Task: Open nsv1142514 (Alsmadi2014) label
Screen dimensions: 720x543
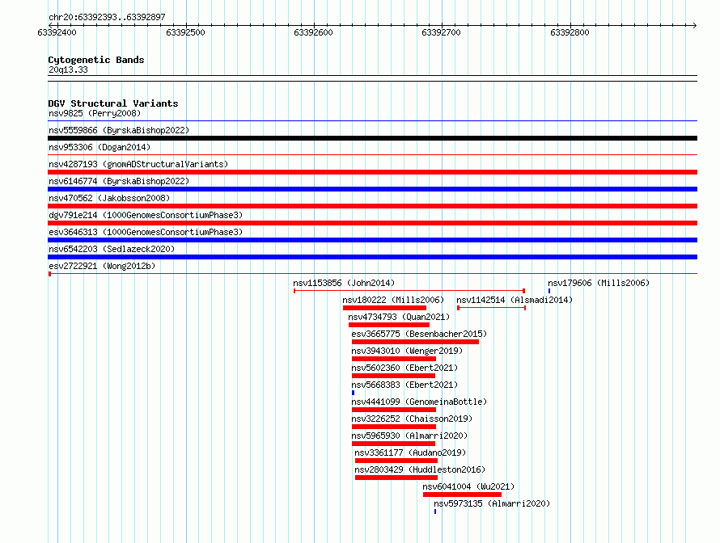Action: coord(515,300)
